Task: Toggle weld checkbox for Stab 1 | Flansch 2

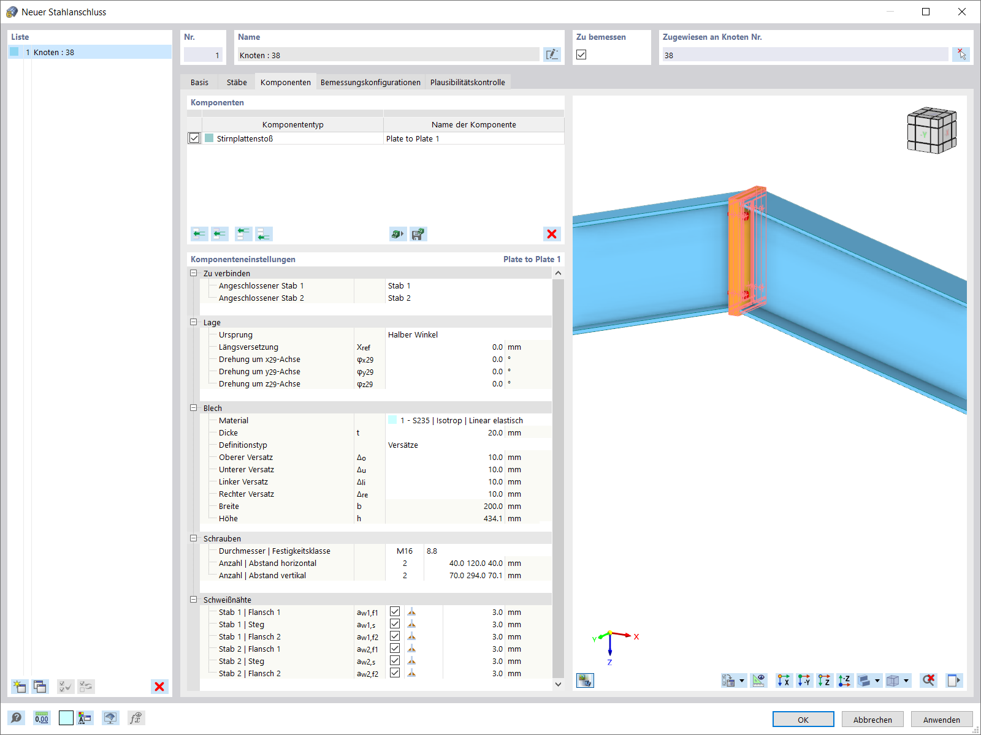Action: (x=395, y=636)
